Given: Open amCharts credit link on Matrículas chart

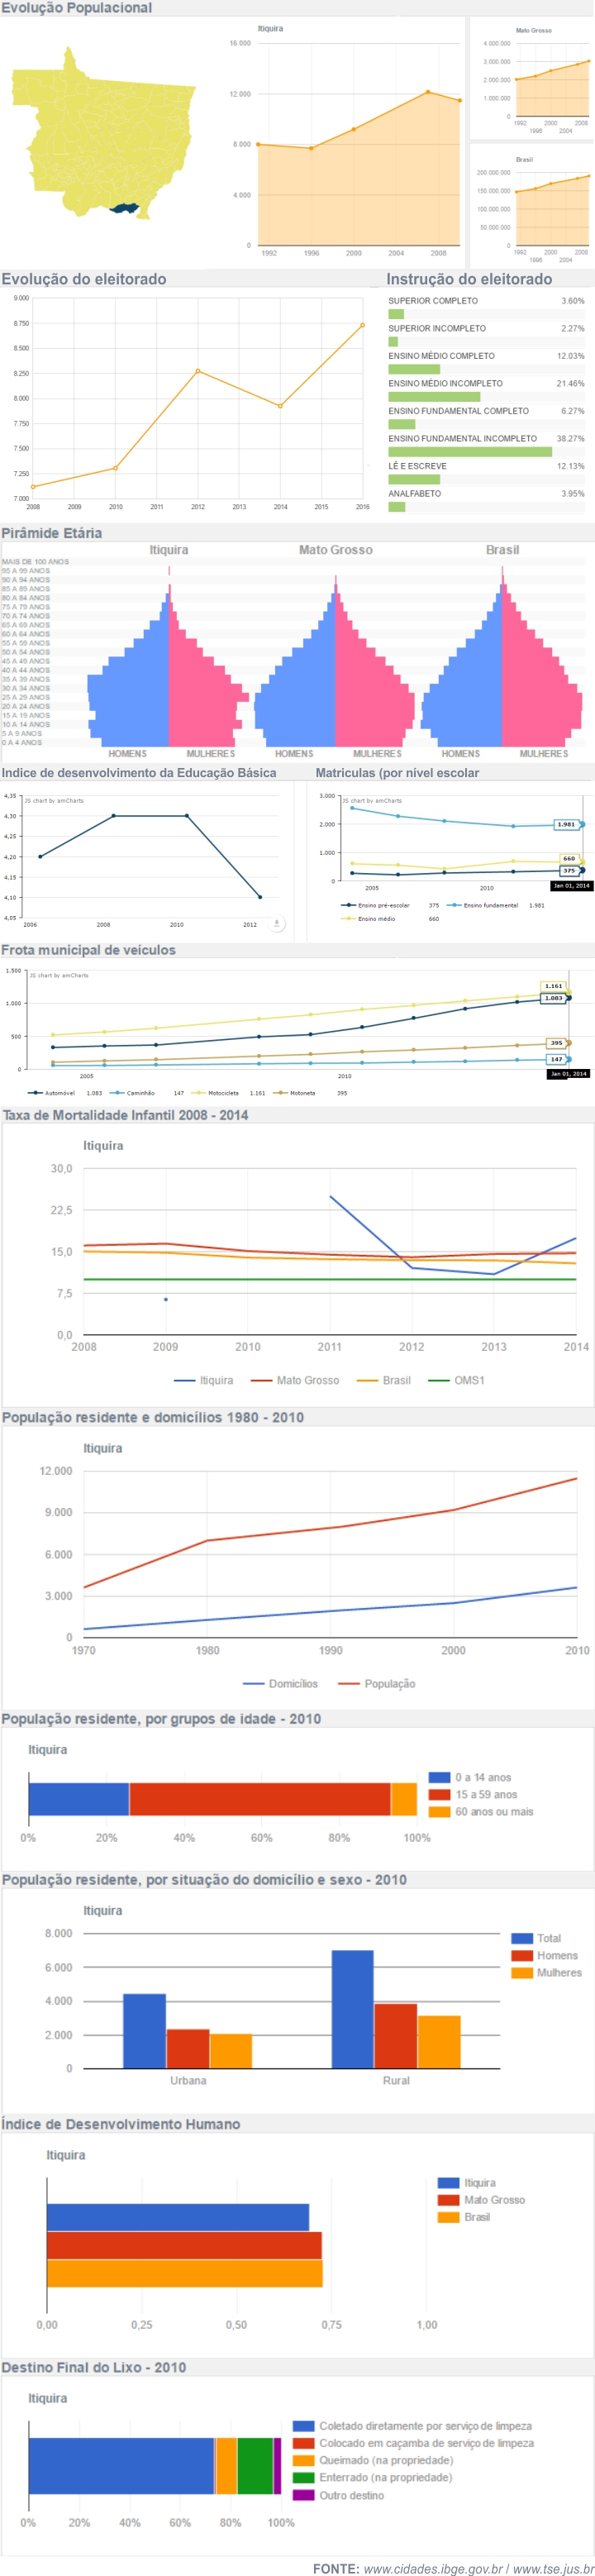Looking at the screenshot, I should [x=372, y=801].
